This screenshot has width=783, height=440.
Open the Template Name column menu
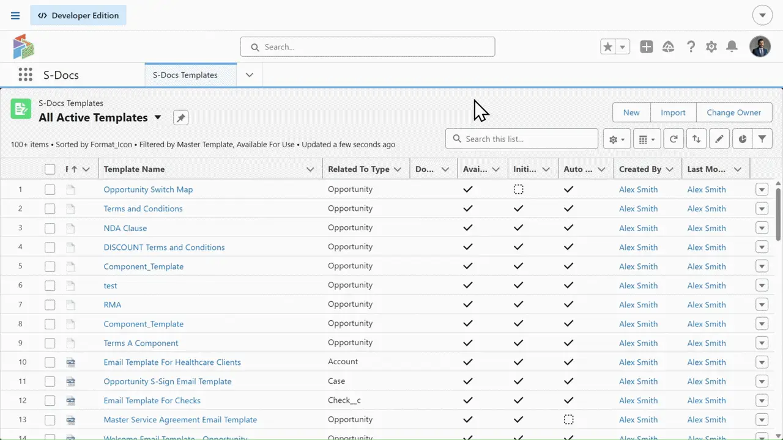pyautogui.click(x=310, y=170)
